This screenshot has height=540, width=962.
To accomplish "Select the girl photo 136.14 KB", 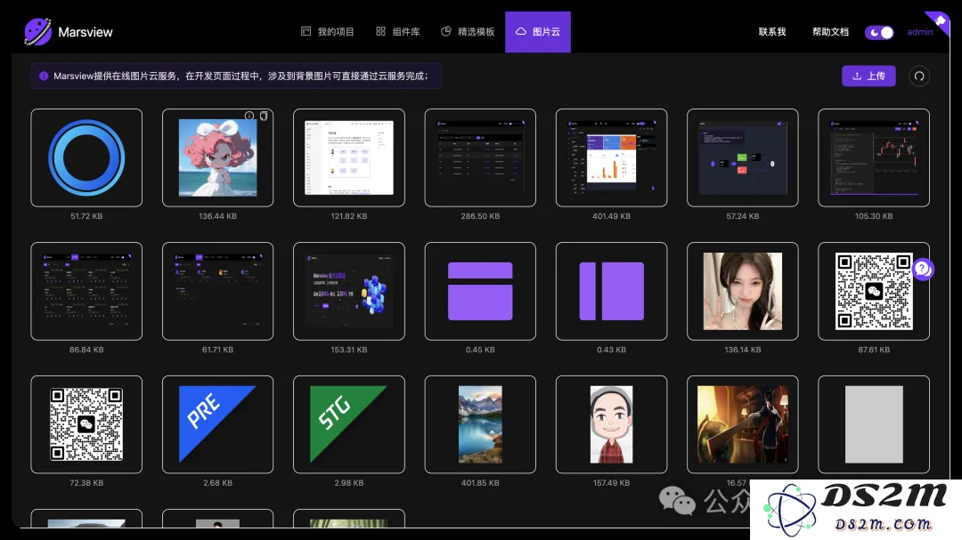I will click(743, 291).
